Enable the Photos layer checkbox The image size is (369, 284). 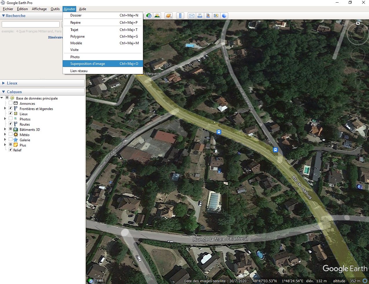click(x=11, y=119)
